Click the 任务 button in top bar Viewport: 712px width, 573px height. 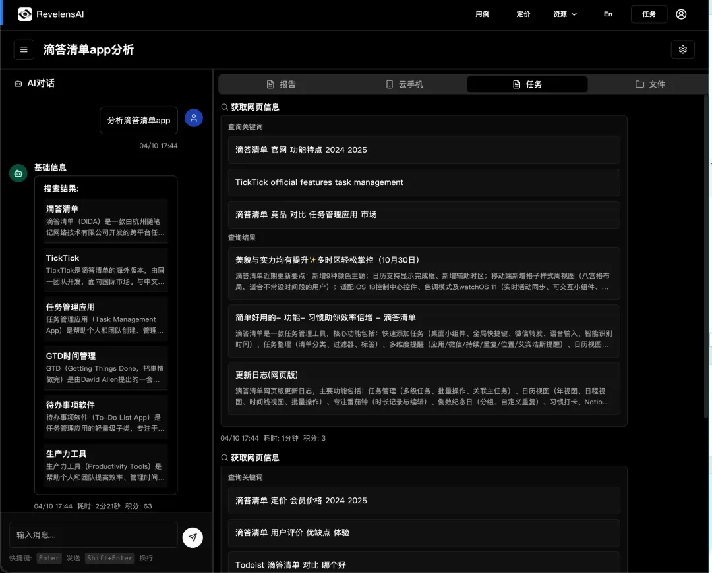click(x=649, y=14)
